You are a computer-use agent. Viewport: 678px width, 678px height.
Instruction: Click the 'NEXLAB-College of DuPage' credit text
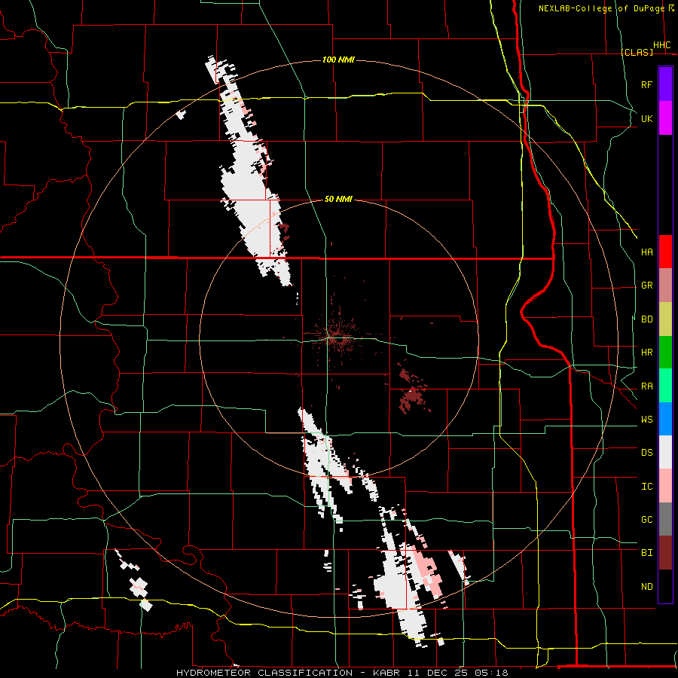pyautogui.click(x=601, y=8)
